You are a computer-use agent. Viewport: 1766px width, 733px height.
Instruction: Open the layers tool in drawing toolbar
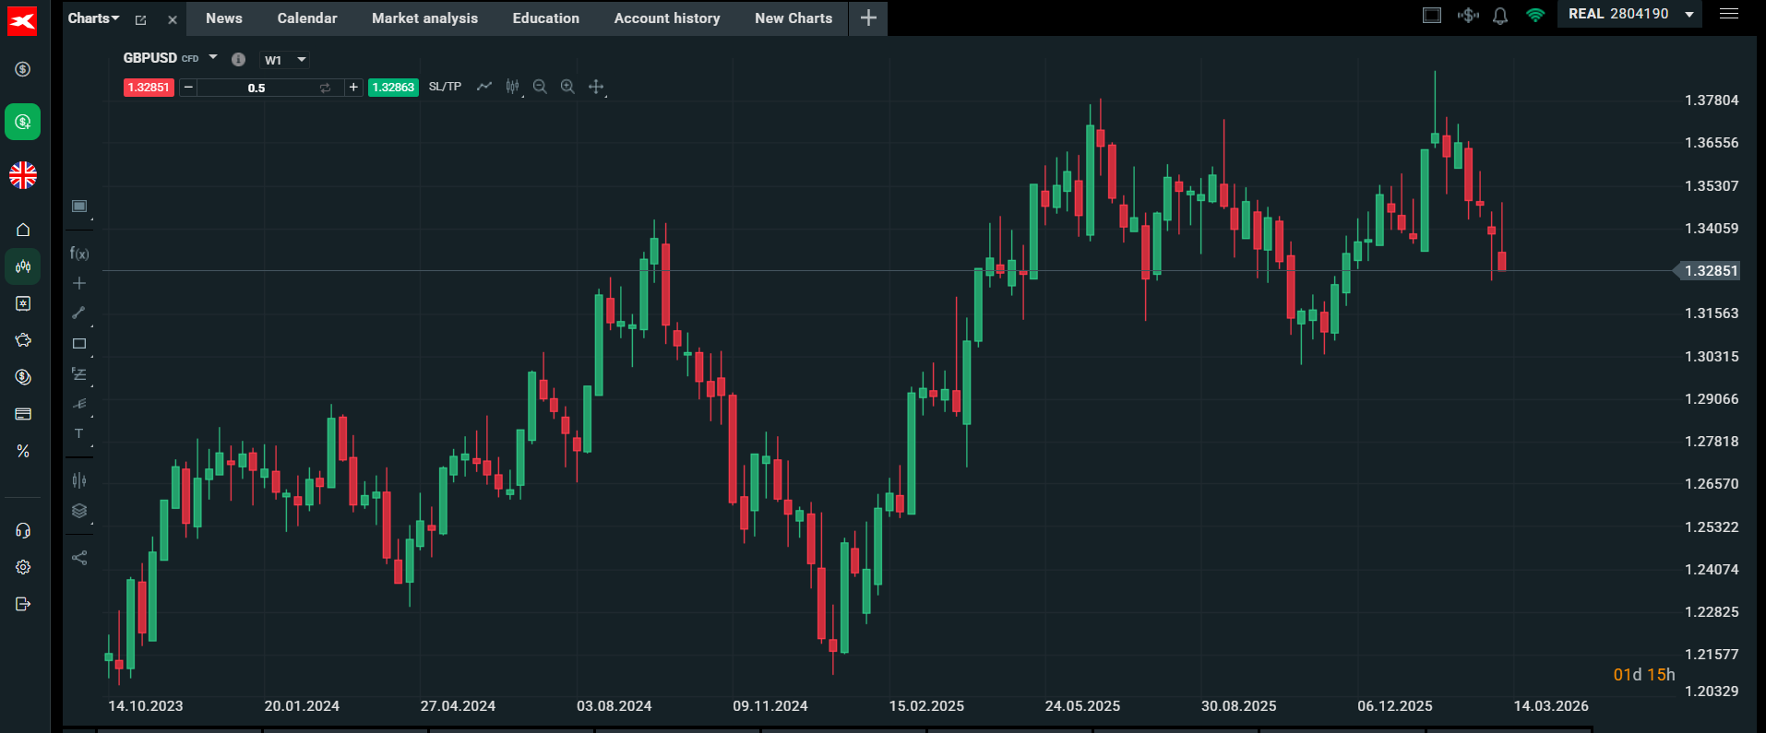[79, 511]
